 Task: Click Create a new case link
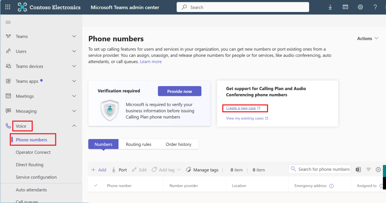pyautogui.click(x=243, y=108)
